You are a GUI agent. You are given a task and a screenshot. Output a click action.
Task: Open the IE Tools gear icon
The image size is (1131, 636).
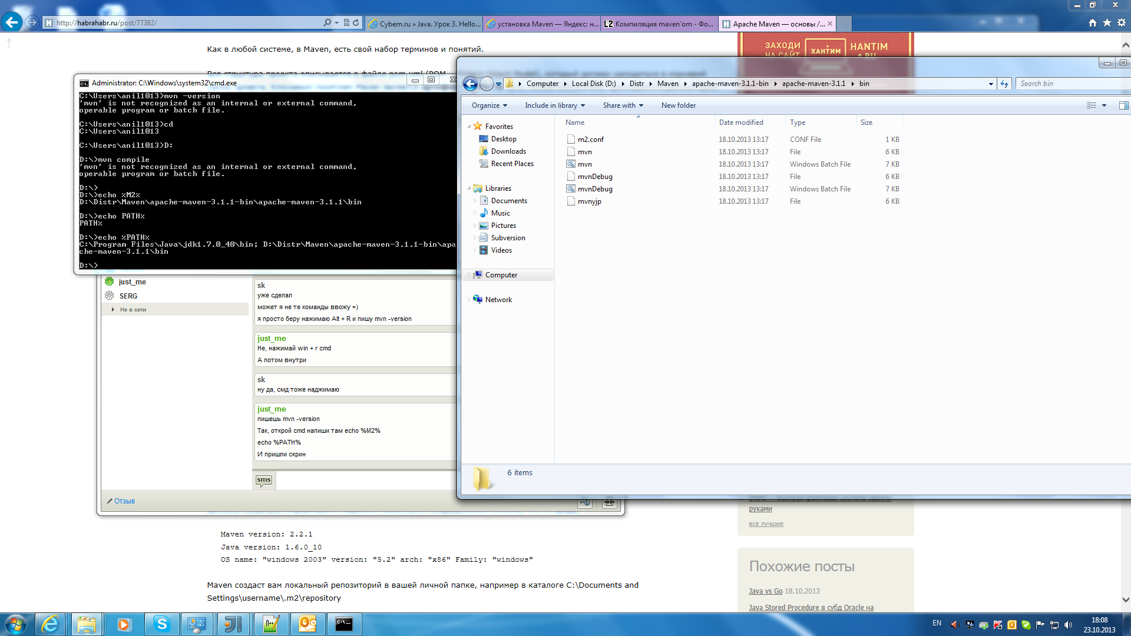click(1122, 23)
